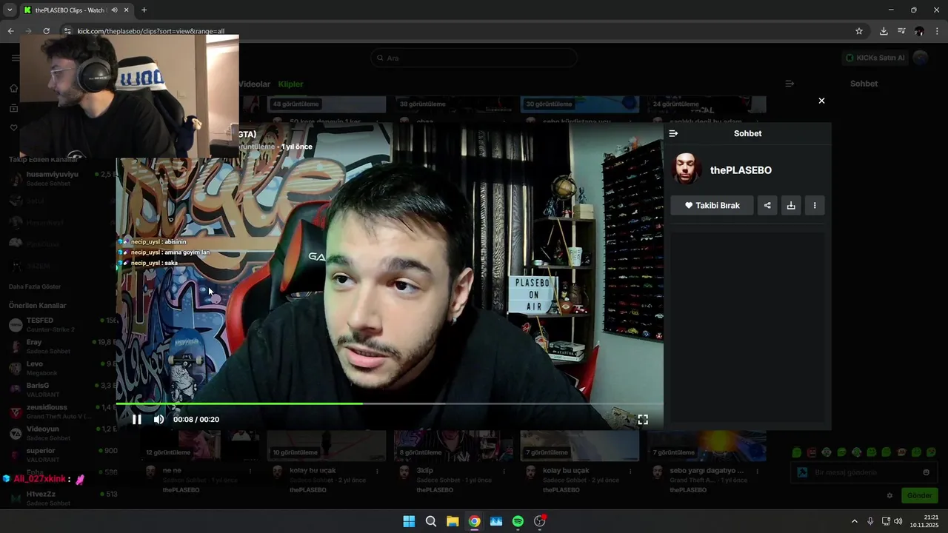Bookmark this page with star icon

859,31
